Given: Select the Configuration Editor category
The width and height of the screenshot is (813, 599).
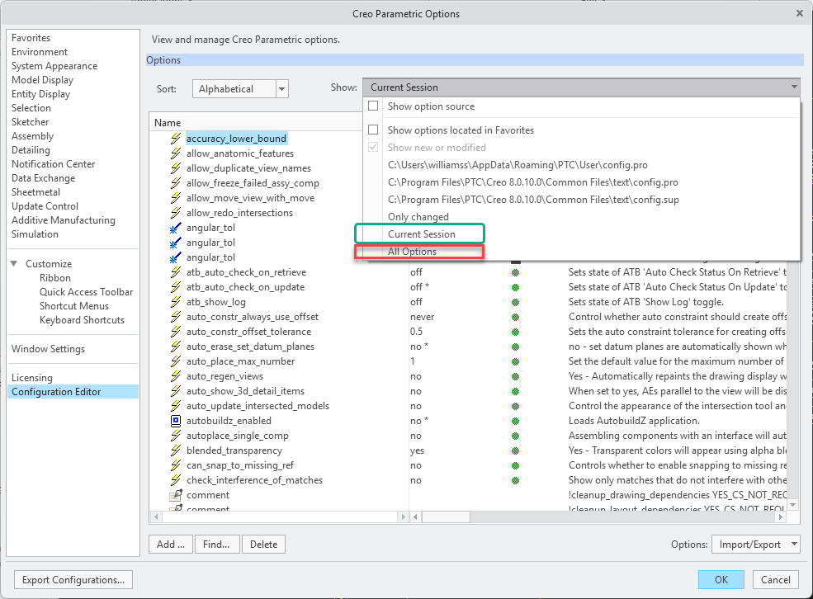Looking at the screenshot, I should point(73,392).
